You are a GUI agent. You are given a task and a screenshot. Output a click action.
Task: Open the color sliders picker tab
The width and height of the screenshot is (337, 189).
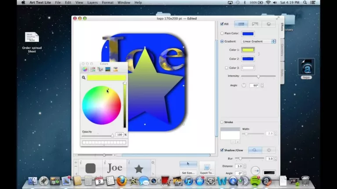93,69
